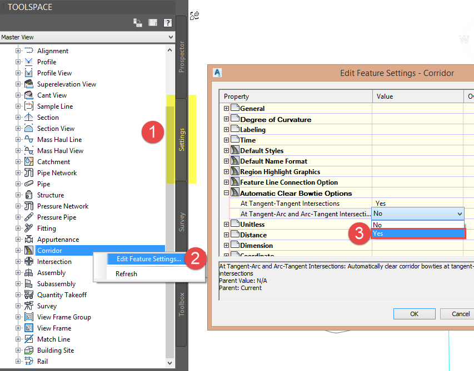The width and height of the screenshot is (474, 371).
Task: Select the Catchment icon in settings tree
Action: click(x=29, y=162)
